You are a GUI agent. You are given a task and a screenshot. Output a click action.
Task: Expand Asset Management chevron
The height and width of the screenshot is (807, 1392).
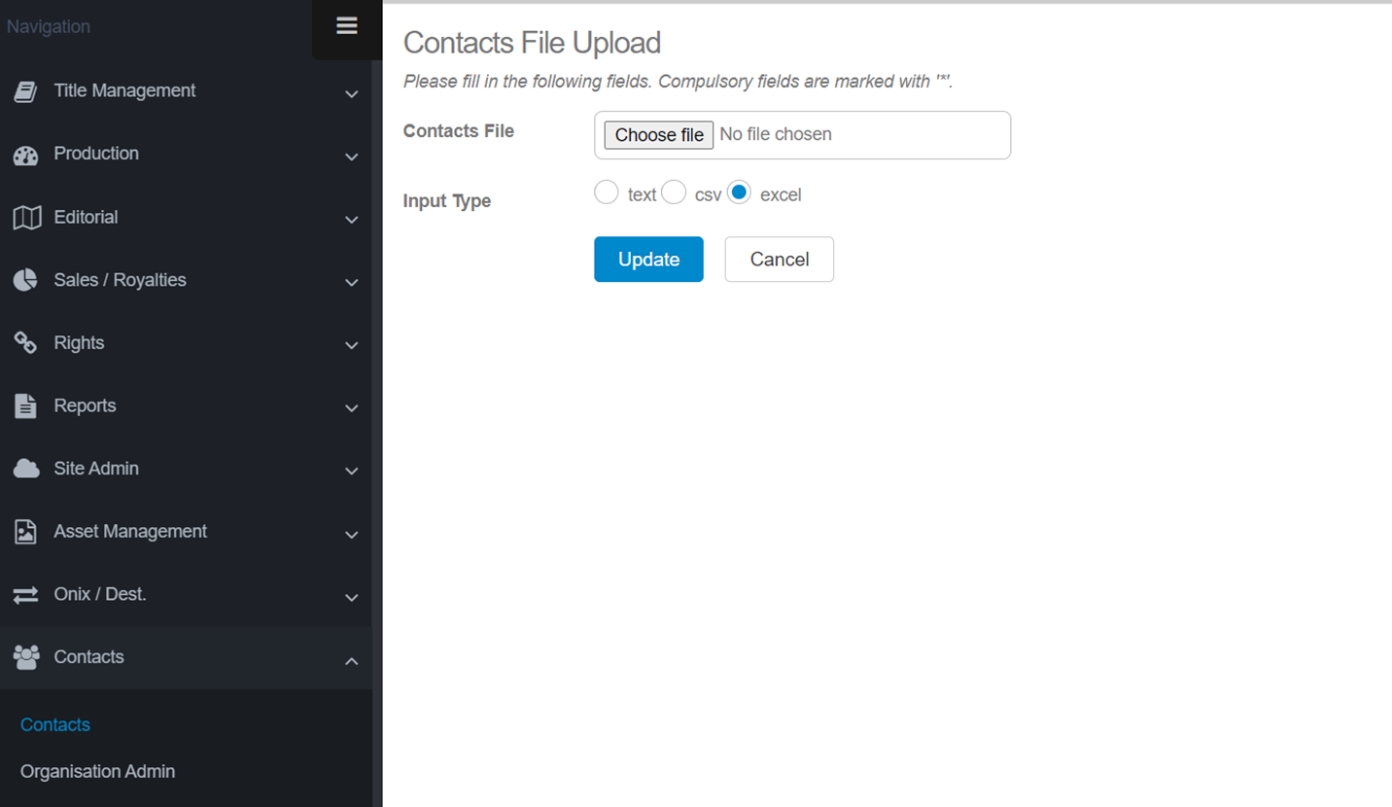352,535
